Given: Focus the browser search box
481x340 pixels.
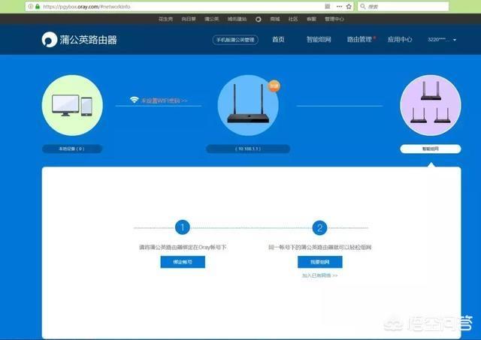Looking at the screenshot, I should point(403,7).
